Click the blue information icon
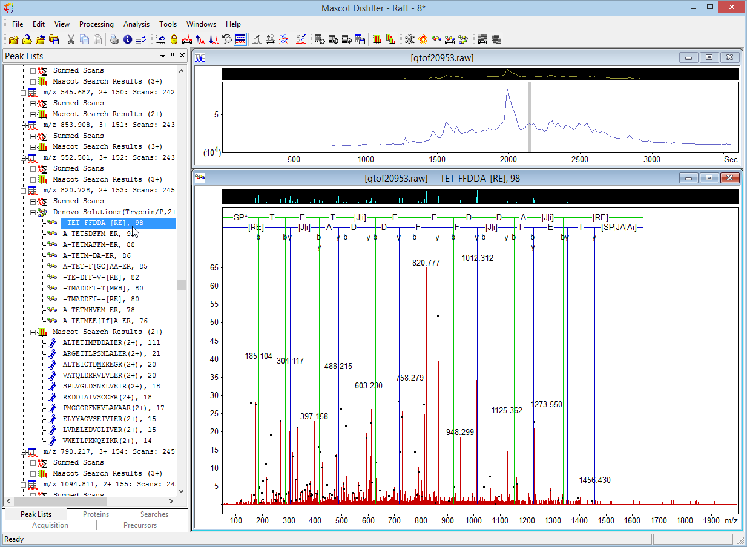The image size is (747, 547). tap(128, 40)
